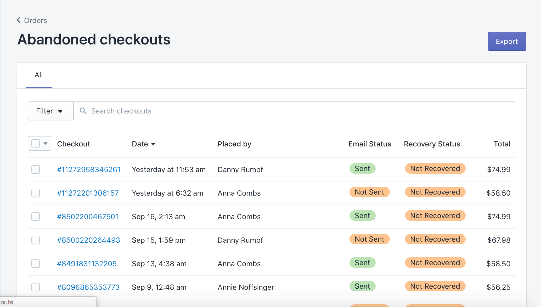Click Not Recovered badge for checkout #8502200467501
541x307 pixels.
435,216
